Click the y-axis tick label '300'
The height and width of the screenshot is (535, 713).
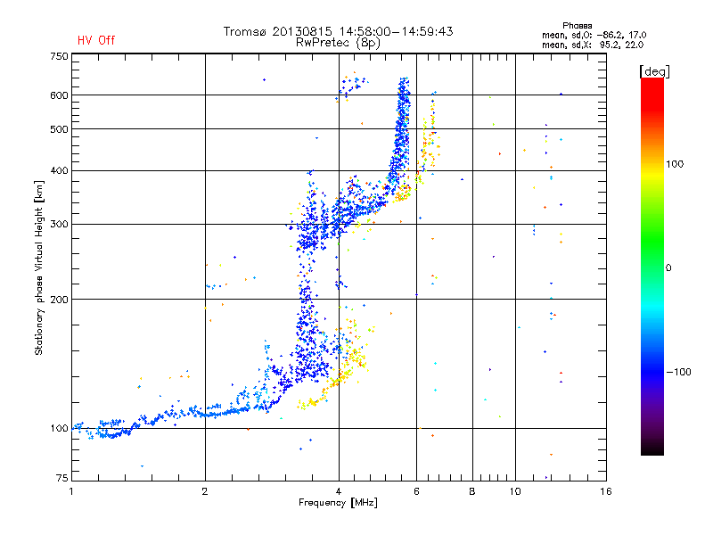pyautogui.click(x=59, y=225)
